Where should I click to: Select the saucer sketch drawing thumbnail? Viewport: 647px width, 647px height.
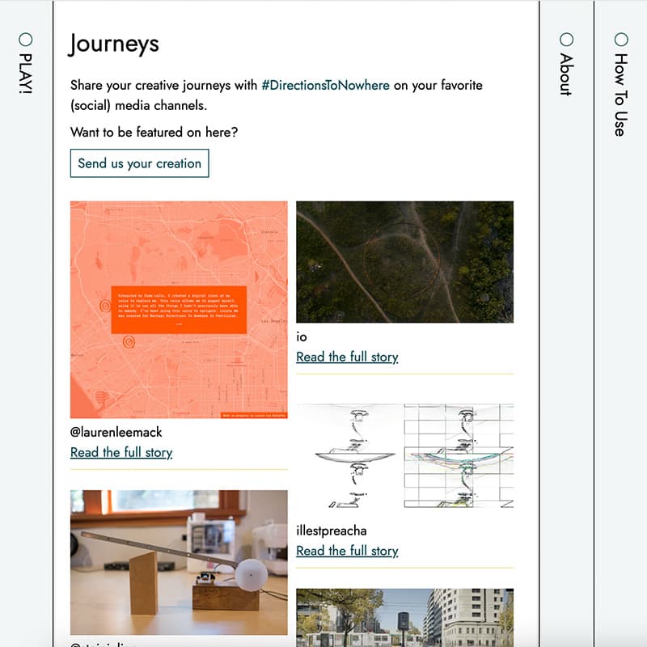(x=404, y=456)
